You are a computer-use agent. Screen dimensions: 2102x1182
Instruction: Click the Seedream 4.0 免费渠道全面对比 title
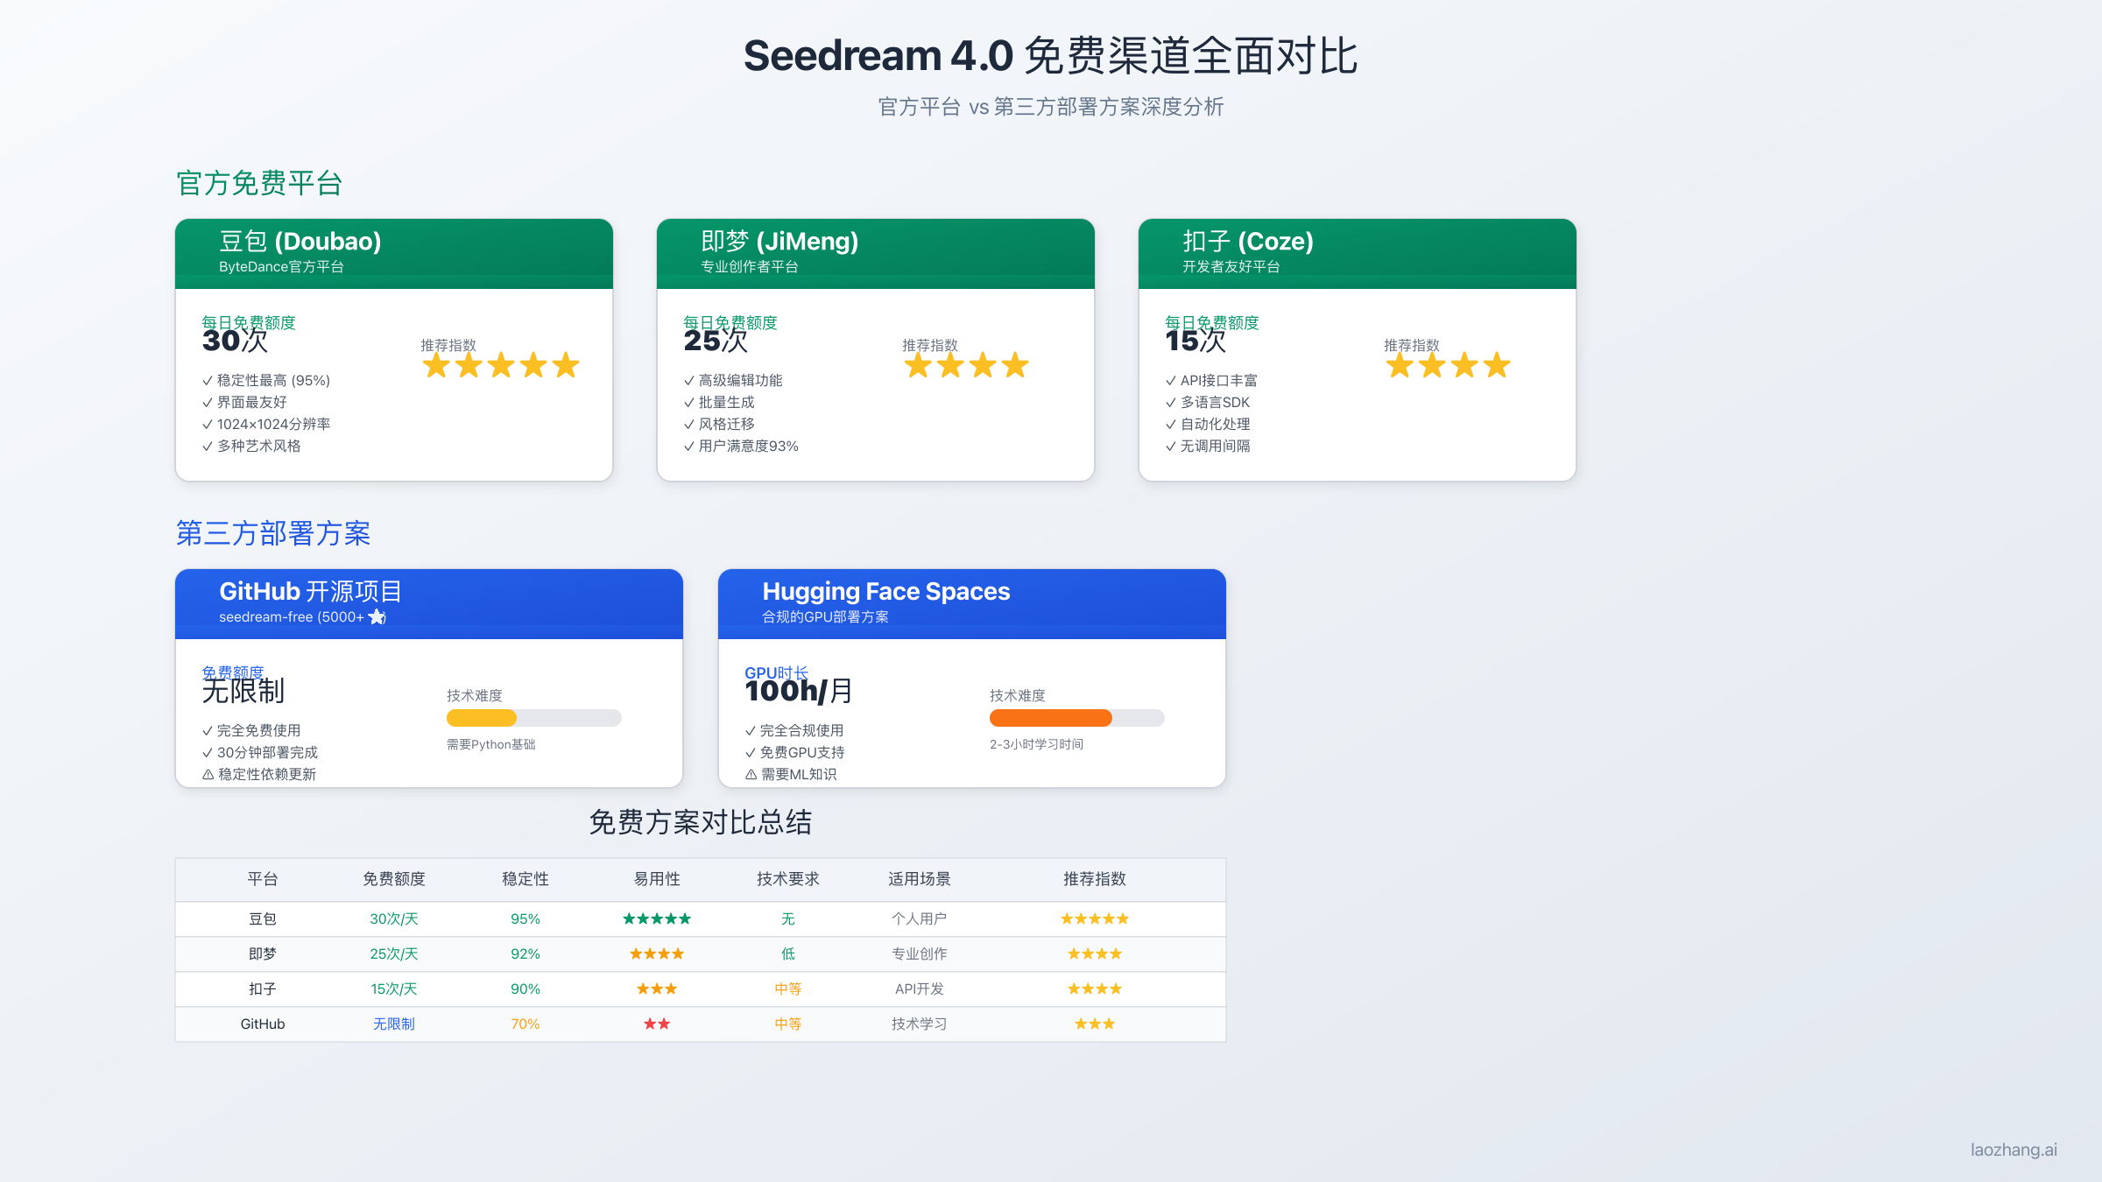(x=1050, y=56)
